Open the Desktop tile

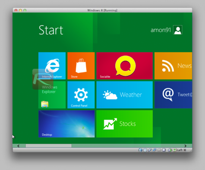pyautogui.click(x=66, y=124)
